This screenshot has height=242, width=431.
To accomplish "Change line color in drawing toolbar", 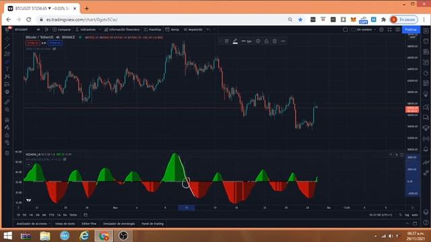I will pos(235,41).
